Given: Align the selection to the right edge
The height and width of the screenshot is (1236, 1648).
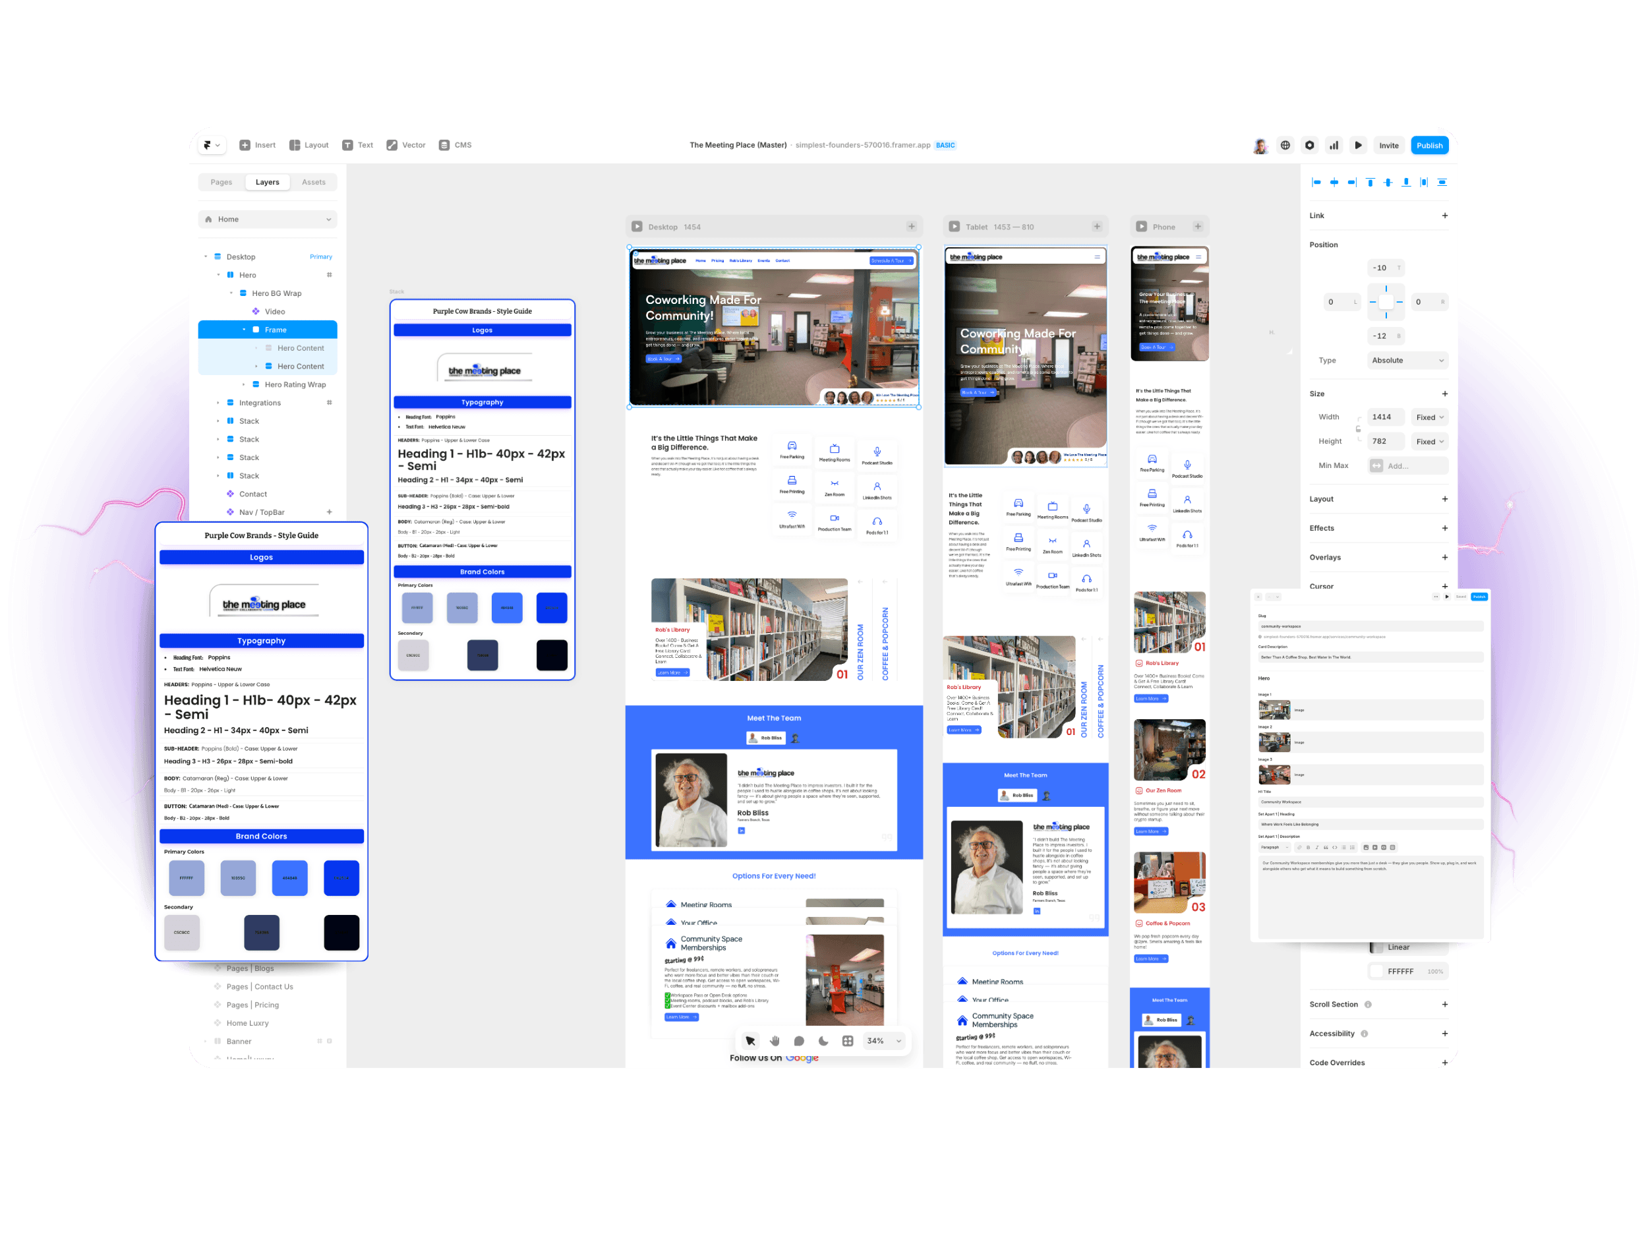Looking at the screenshot, I should [x=1351, y=183].
